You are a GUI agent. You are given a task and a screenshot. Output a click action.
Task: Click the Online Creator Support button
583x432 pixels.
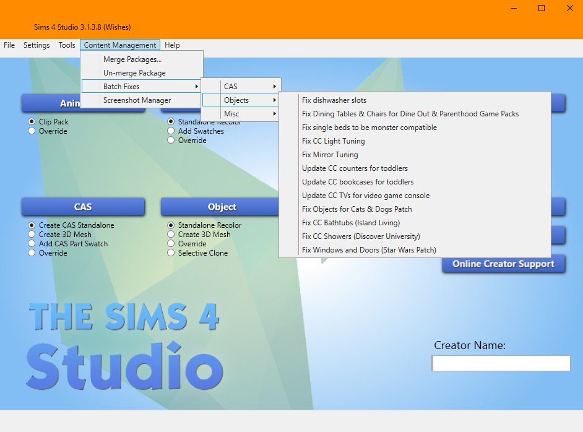click(503, 264)
